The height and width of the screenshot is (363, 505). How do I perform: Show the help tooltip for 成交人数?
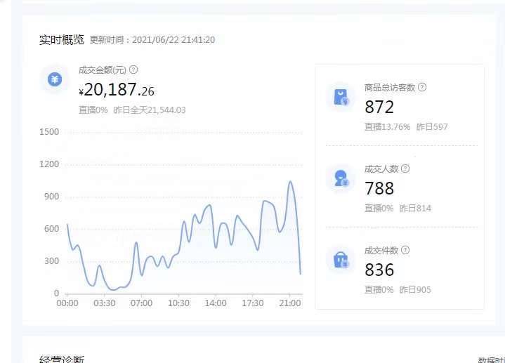tap(405, 169)
